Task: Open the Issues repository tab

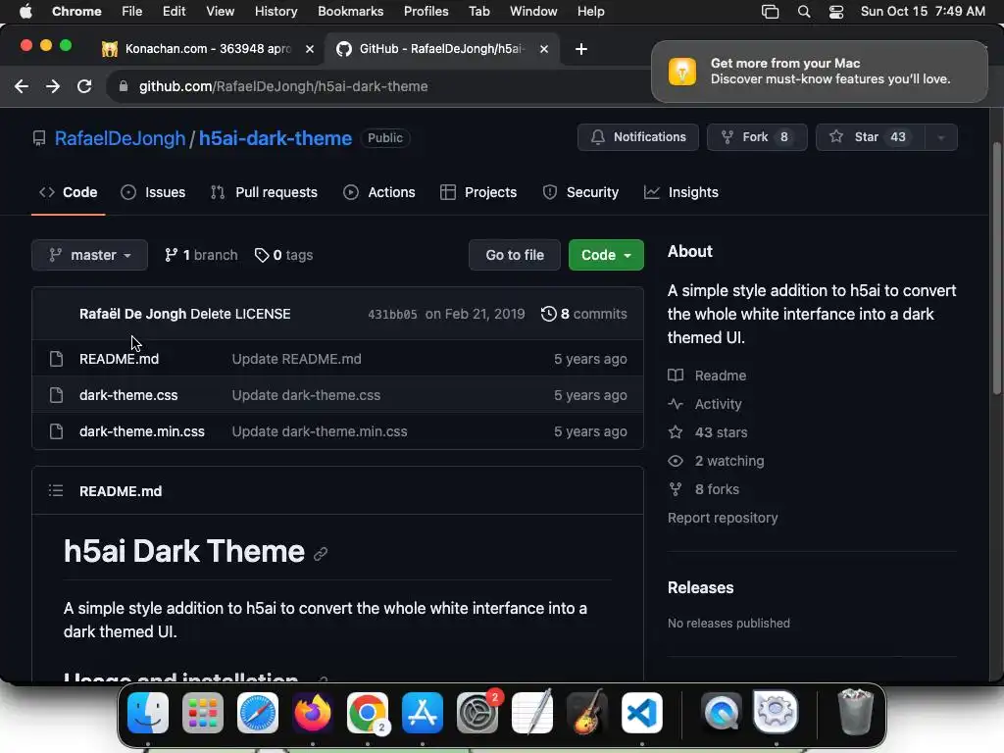Action: coord(153,192)
